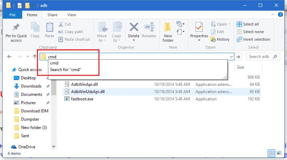Go forward with the Forward arrow

20,57
